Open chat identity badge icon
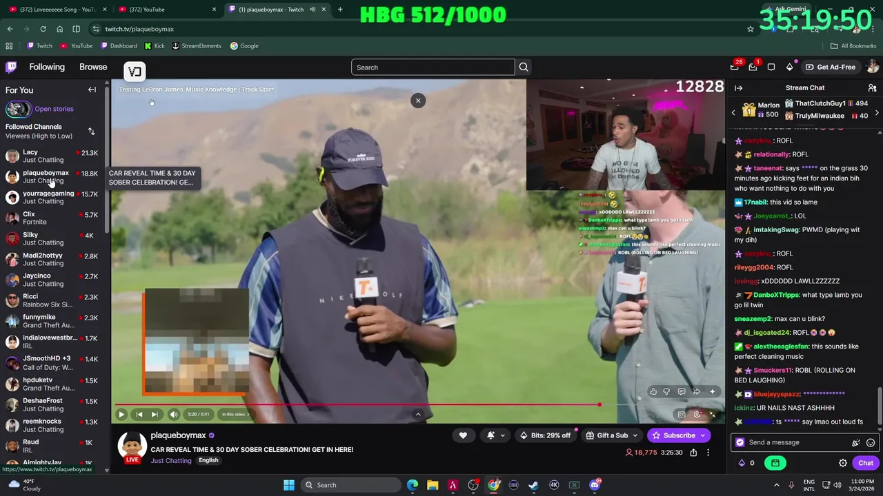883x496 pixels. (x=740, y=443)
